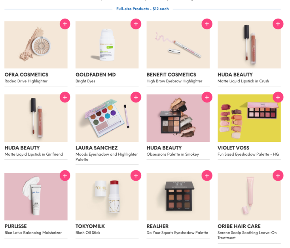
Task: Open the OFRA Cosmetics highlighter product image
Action: point(36,45)
